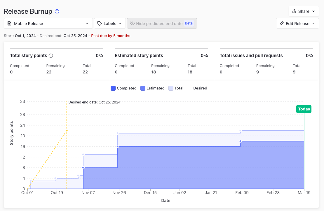Viewport: 324px width, 211px height.
Task: Expand the Labels filter dropdown
Action: pyautogui.click(x=110, y=24)
